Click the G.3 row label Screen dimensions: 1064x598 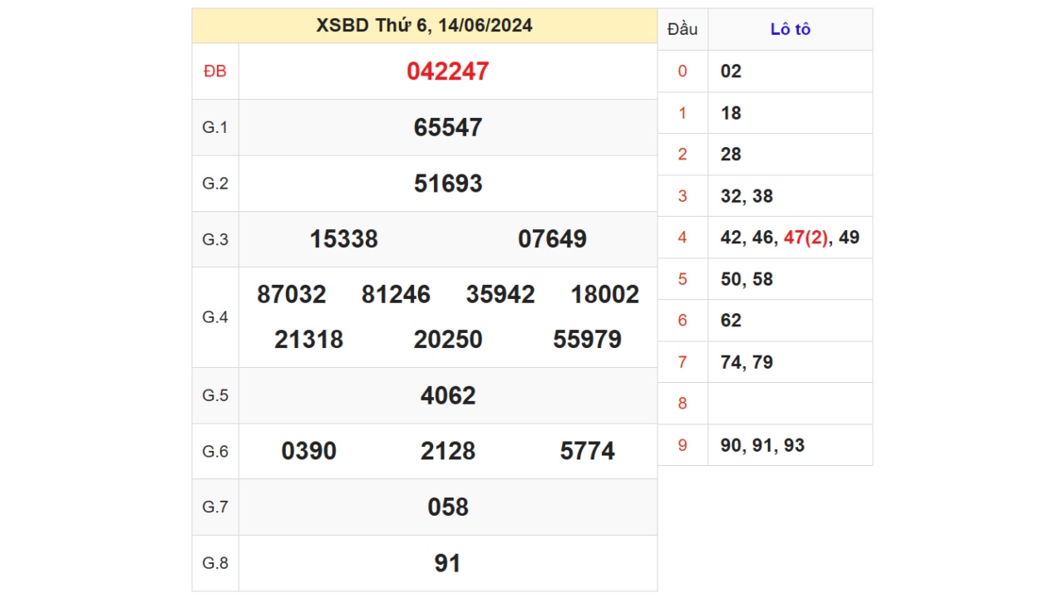[x=215, y=239]
